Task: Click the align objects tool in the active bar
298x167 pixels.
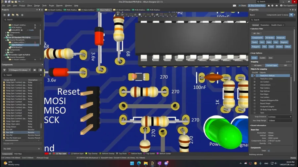Action: [x=135, y=15]
